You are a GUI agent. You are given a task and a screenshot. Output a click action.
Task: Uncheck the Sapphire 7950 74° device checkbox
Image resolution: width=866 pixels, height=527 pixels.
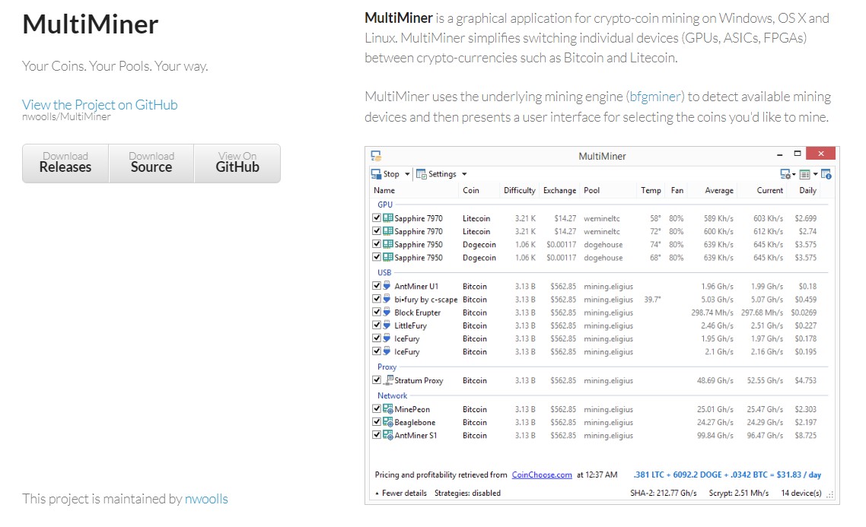coord(377,244)
